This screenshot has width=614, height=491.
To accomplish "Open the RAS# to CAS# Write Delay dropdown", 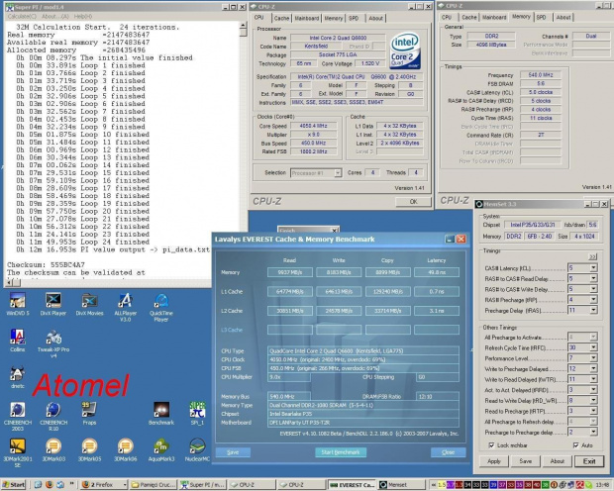I will 593,289.
